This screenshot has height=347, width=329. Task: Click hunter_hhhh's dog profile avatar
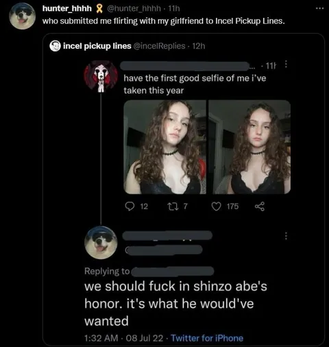23,16
